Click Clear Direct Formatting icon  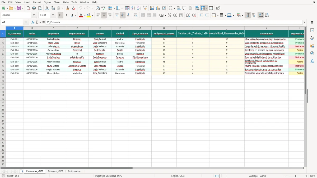tap(74, 8)
